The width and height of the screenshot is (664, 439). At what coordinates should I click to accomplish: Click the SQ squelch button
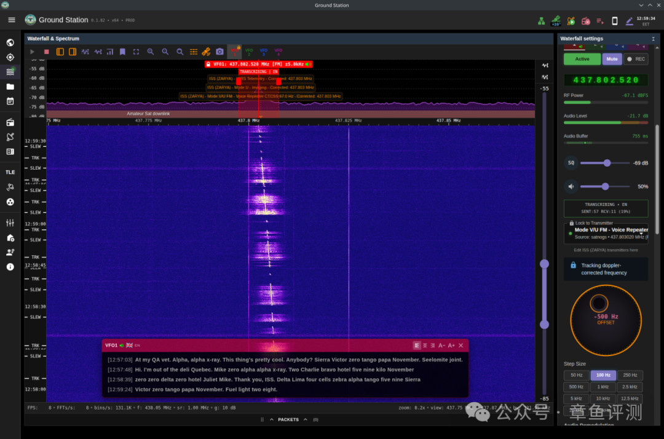point(571,163)
